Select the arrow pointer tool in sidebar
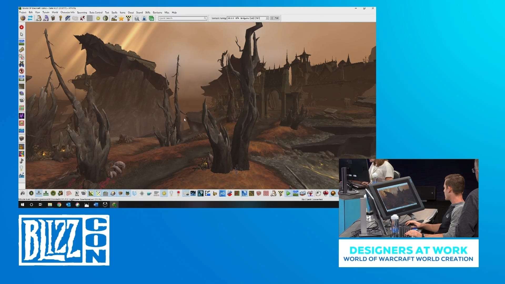The width and height of the screenshot is (505, 284). click(x=22, y=34)
